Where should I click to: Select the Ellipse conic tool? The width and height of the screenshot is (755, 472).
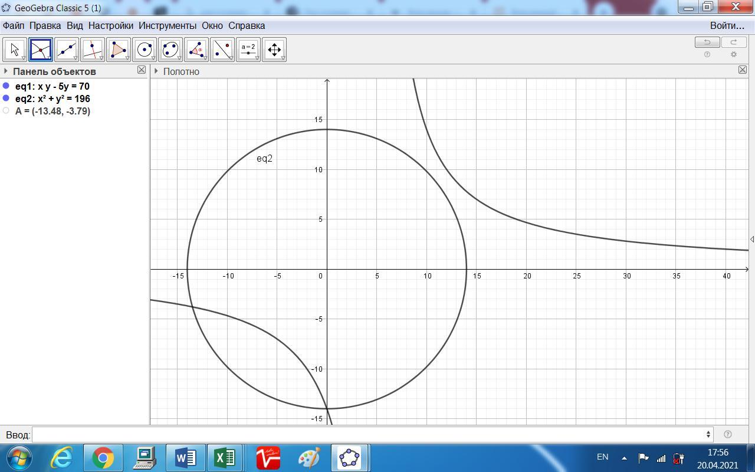(170, 50)
